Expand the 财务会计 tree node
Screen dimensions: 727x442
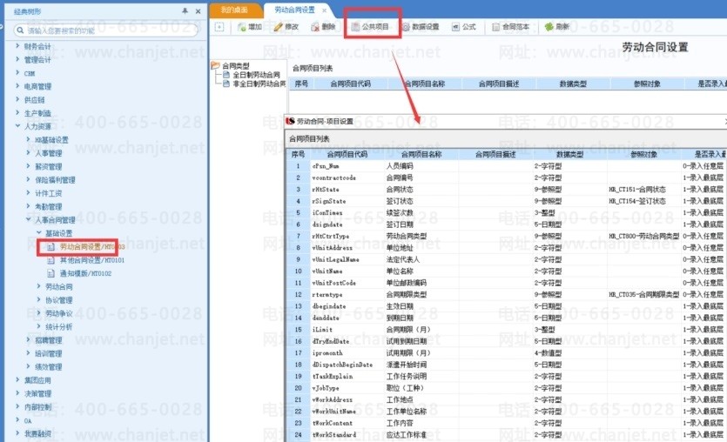pos(17,46)
